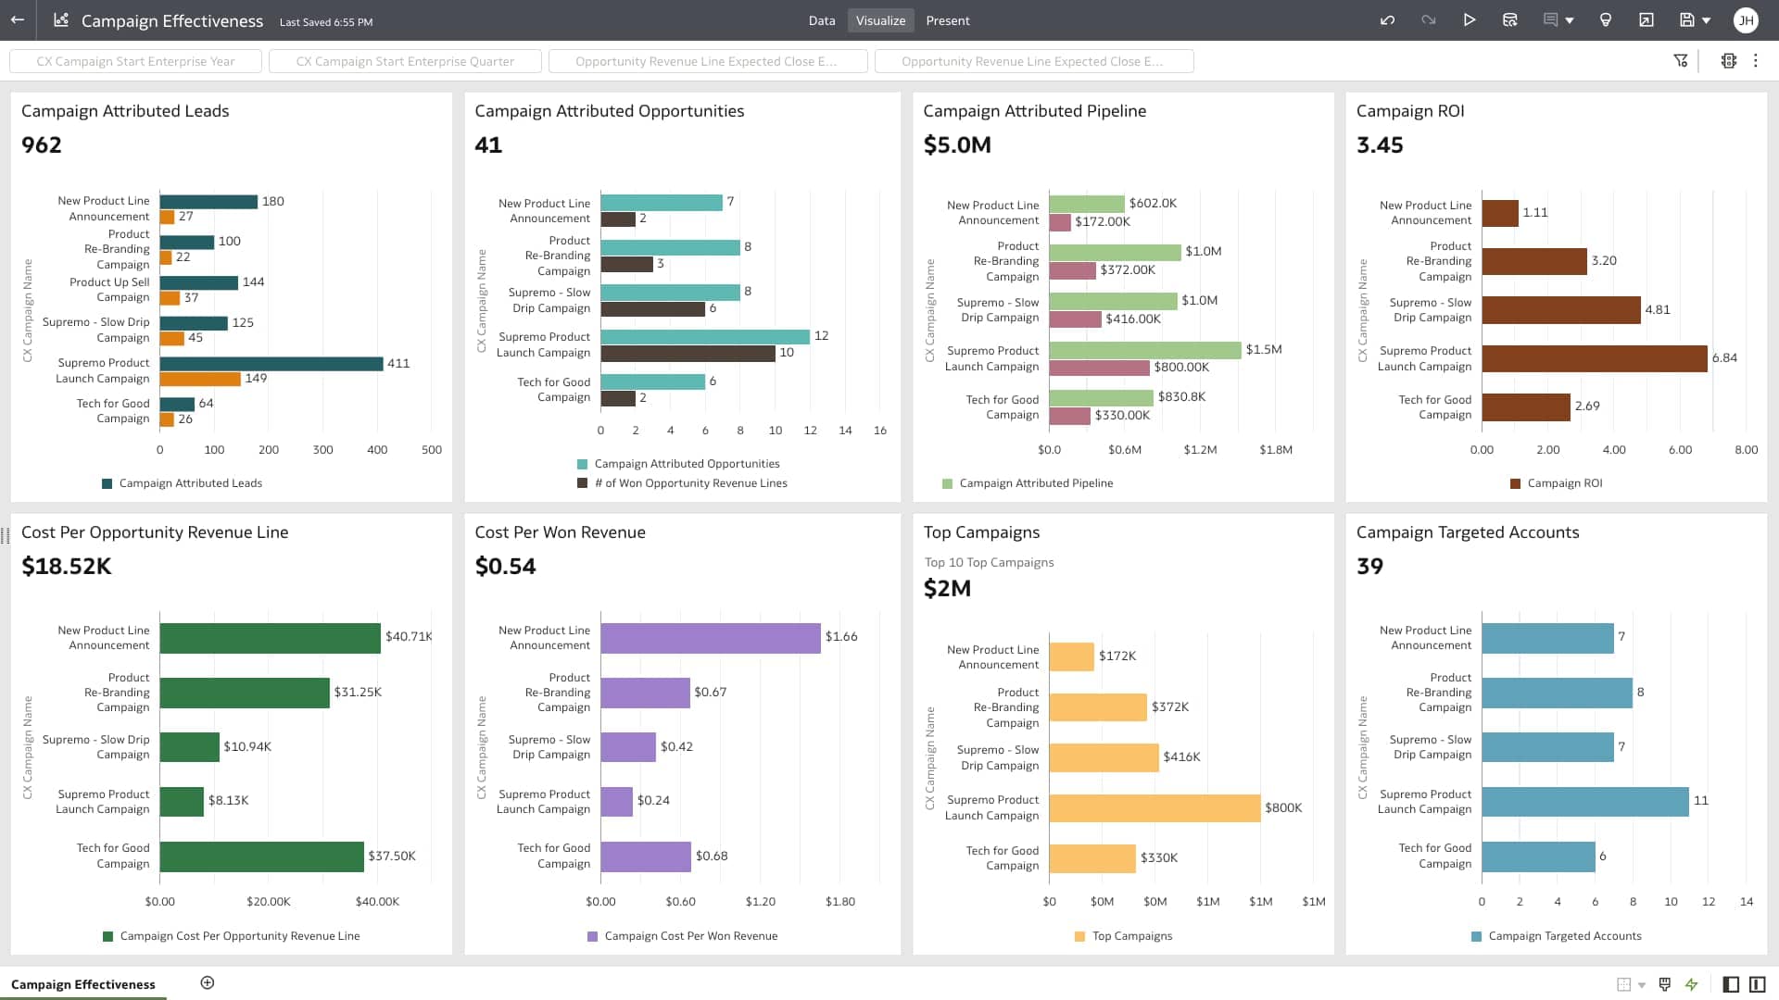The width and height of the screenshot is (1779, 1000).
Task: Click the filter bar icon near the filters row
Action: pos(1681,60)
